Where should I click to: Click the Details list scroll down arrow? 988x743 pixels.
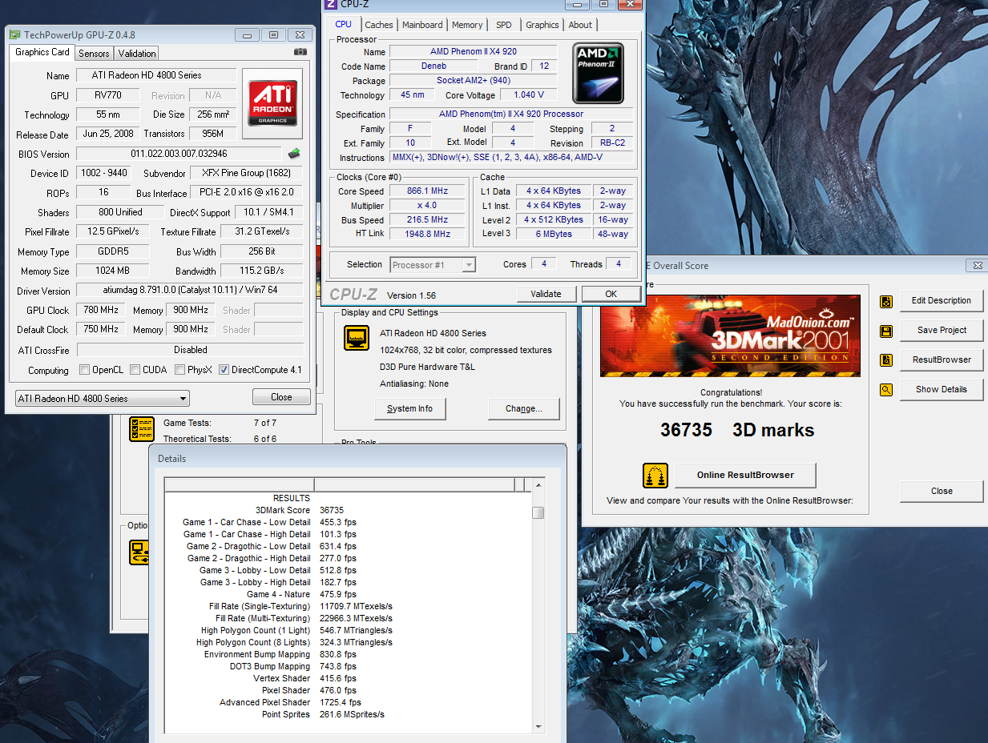pos(538,726)
